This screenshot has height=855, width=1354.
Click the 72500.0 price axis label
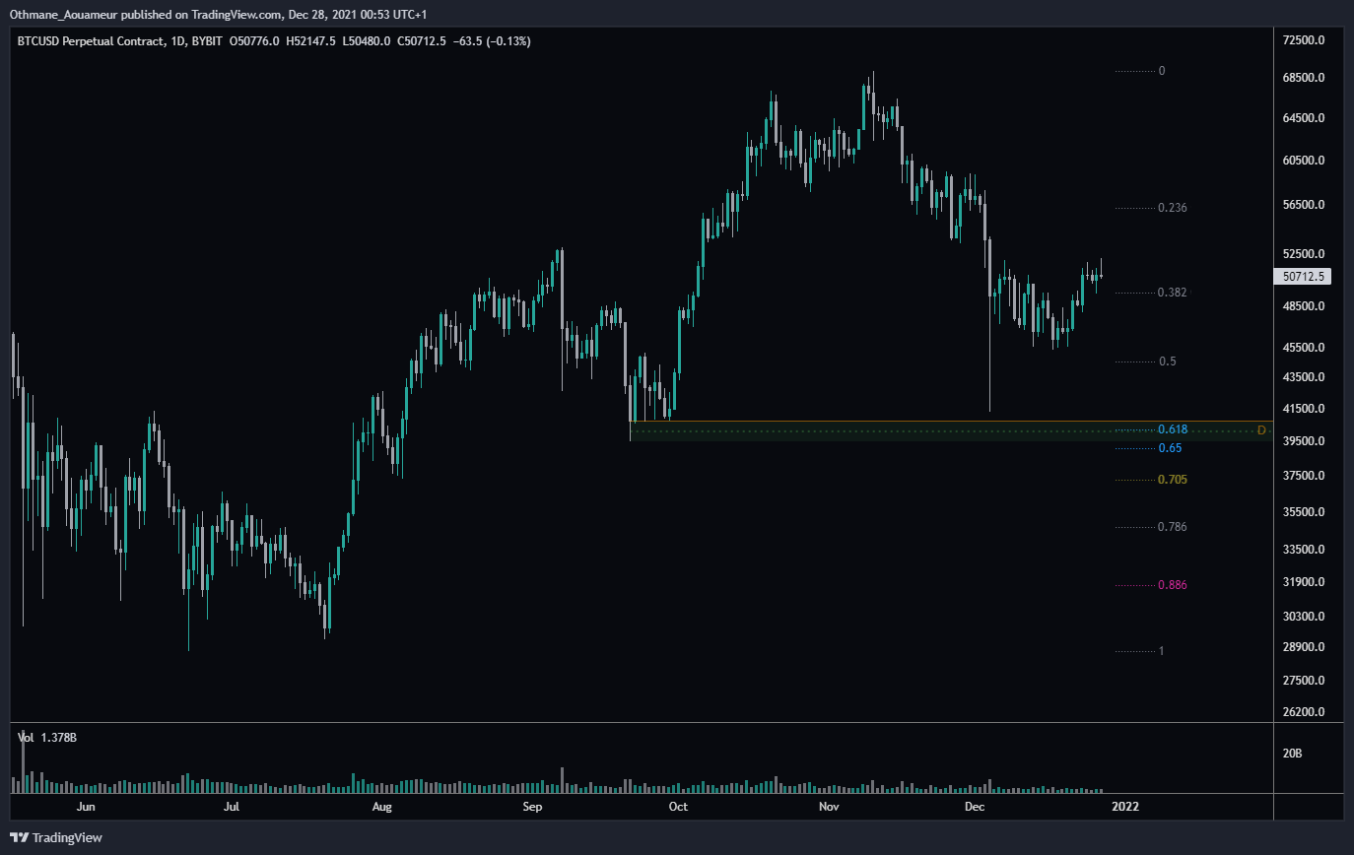click(x=1302, y=40)
